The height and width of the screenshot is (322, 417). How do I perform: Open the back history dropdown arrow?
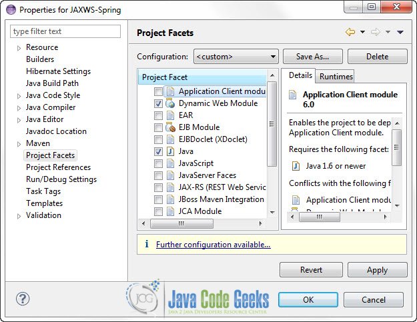(x=362, y=32)
